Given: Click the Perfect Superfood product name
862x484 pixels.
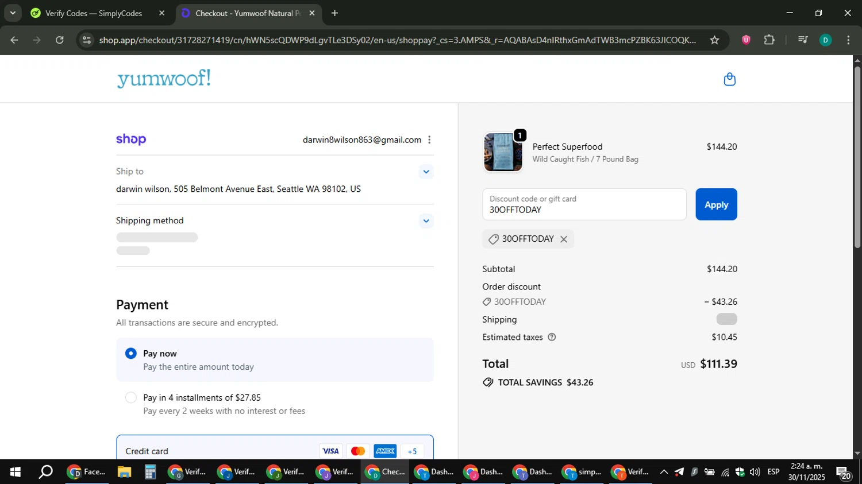Looking at the screenshot, I should point(567,147).
